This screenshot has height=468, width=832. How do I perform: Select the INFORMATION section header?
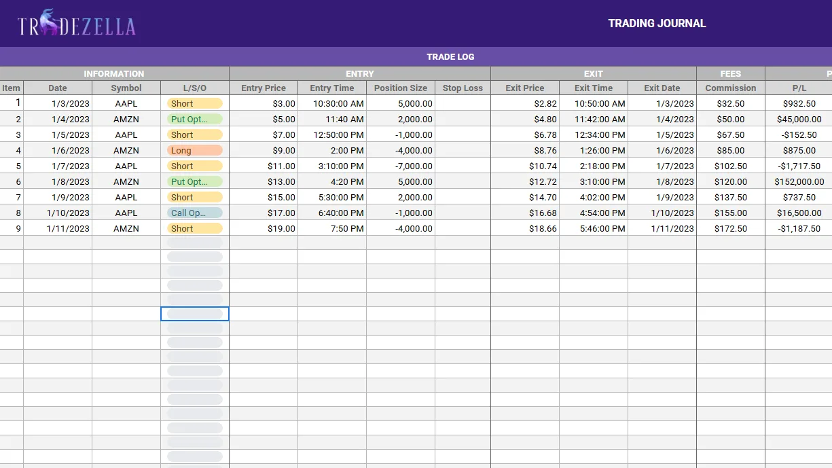[114, 73]
